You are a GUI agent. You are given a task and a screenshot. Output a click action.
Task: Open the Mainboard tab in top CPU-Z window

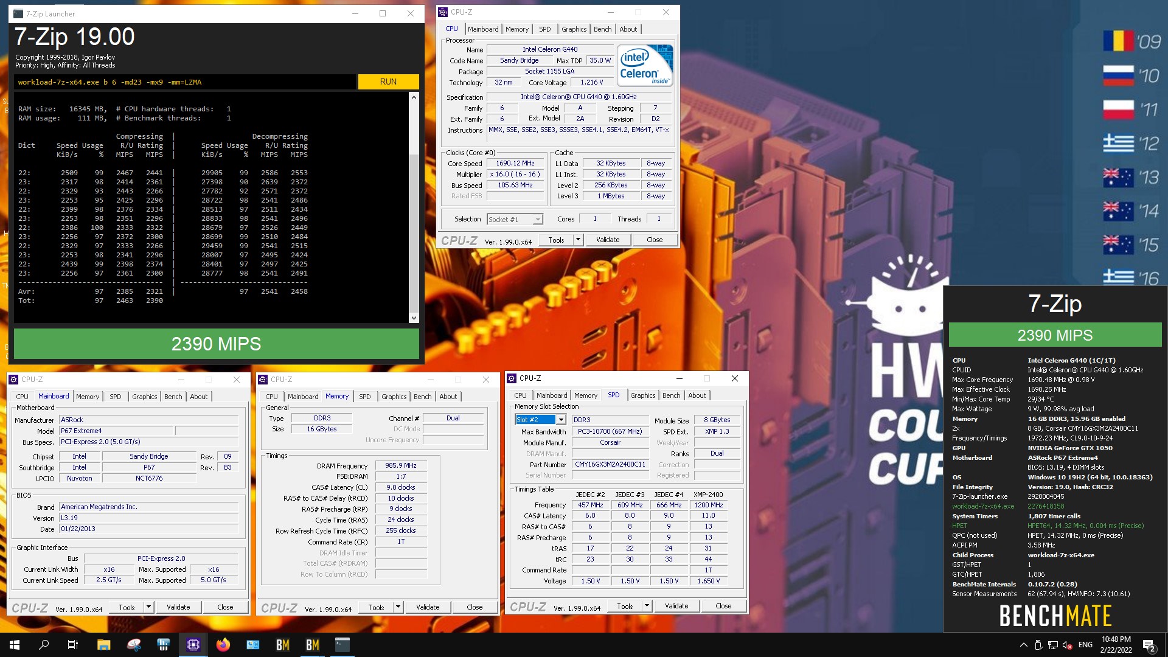[x=483, y=29]
